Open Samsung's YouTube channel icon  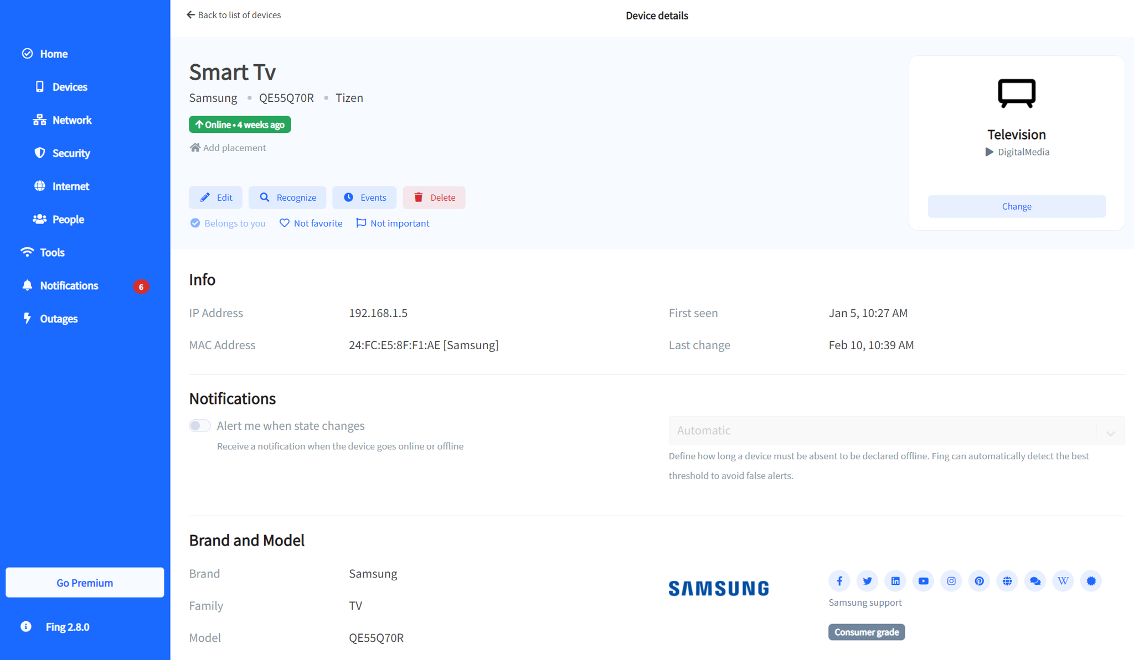tap(923, 581)
